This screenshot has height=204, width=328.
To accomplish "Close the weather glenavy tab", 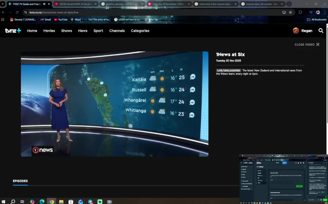I will pyautogui.click(x=142, y=4).
